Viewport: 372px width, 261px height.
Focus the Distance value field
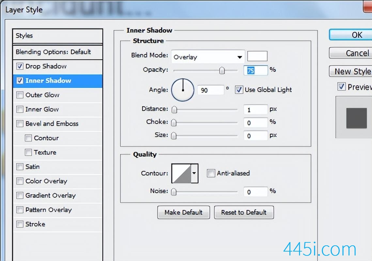pos(256,110)
